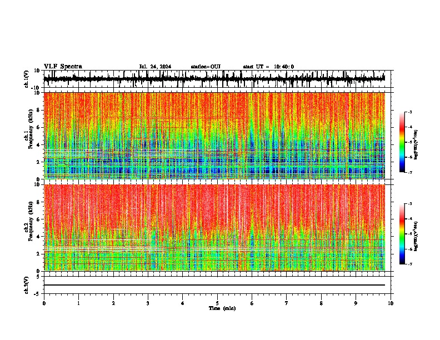This screenshot has width=440, height=340.
Task: Click the '-10' tick of ch.1(V) axis
Action: coord(36,88)
